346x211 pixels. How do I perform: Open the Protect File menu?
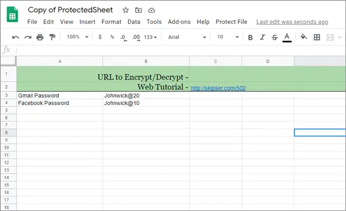point(231,22)
